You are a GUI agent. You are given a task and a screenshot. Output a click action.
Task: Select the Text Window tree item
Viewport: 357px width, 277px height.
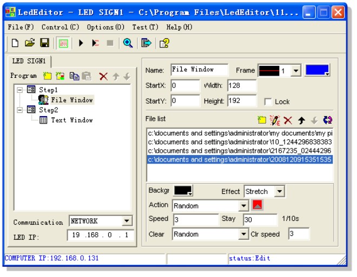(72, 120)
